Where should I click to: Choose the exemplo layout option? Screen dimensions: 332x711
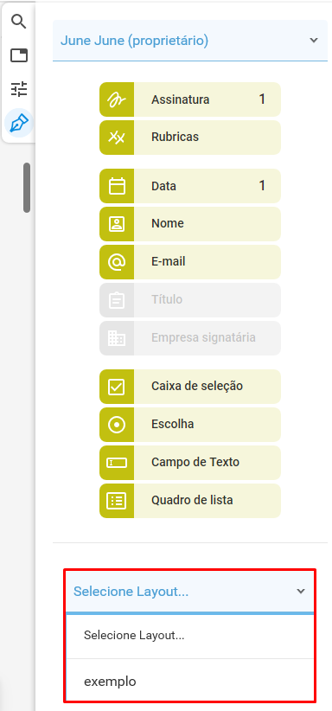click(x=190, y=681)
